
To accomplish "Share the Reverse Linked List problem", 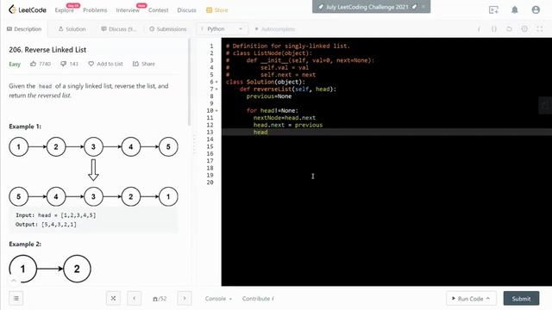I will (x=144, y=64).
